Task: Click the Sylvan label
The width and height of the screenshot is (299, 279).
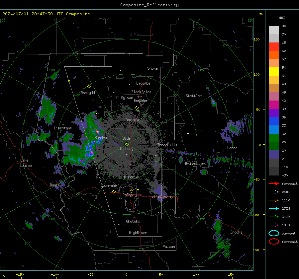Action: click(x=127, y=98)
